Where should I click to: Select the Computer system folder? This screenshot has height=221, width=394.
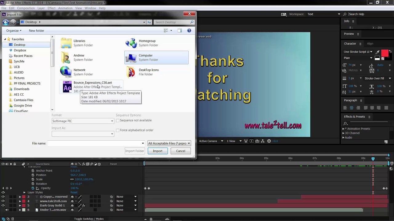coord(156,57)
